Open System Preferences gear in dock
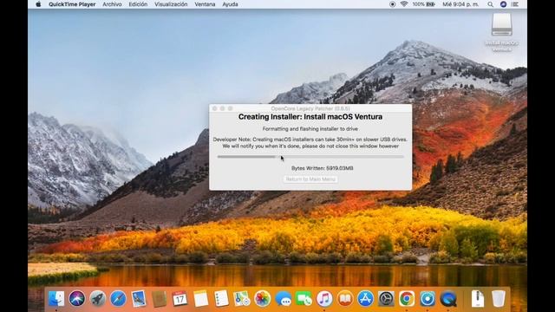Screen dimensions: 555x312 (x=386, y=299)
